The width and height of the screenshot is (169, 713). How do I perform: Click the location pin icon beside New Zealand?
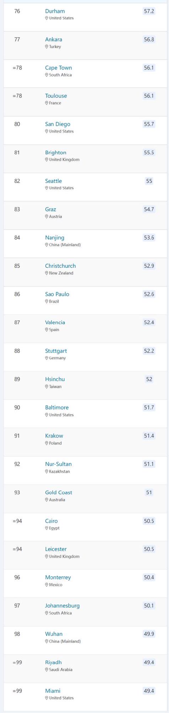click(x=47, y=273)
